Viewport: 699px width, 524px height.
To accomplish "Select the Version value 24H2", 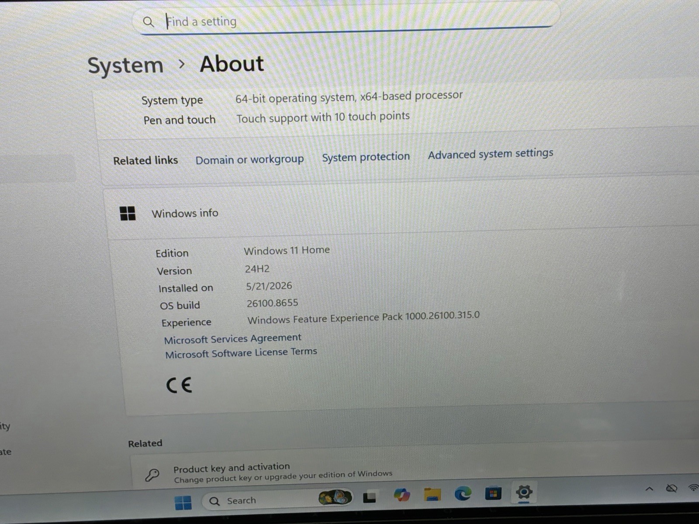I will [x=257, y=269].
